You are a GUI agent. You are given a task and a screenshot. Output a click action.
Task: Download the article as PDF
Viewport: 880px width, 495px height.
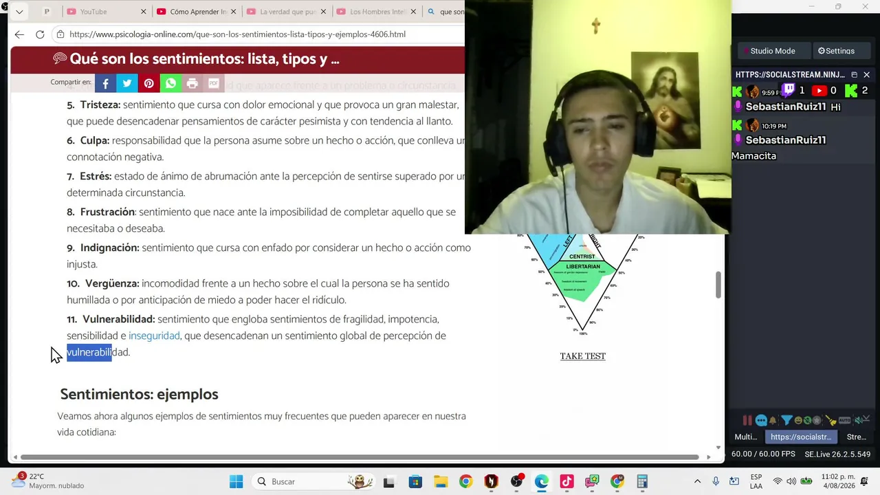214,83
